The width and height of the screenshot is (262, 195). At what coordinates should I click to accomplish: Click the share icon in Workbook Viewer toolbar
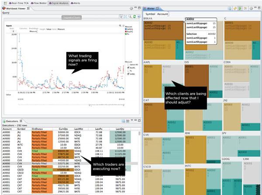pos(121,17)
